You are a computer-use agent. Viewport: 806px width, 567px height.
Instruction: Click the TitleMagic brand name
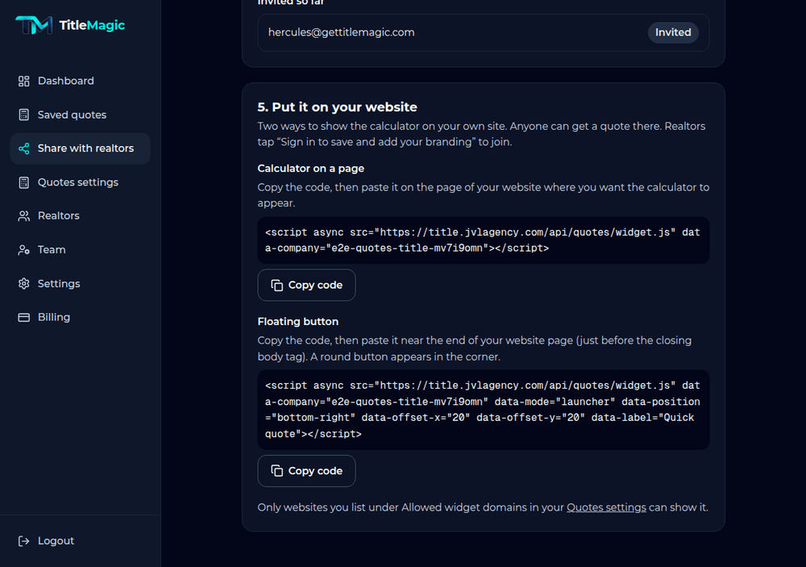click(x=92, y=25)
